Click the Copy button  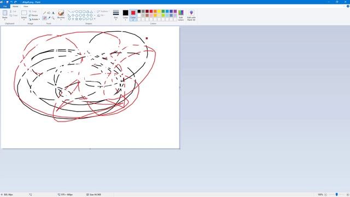[x=13, y=15]
